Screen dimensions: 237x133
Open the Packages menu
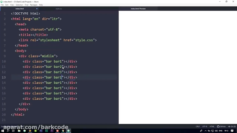[x=33, y=5]
